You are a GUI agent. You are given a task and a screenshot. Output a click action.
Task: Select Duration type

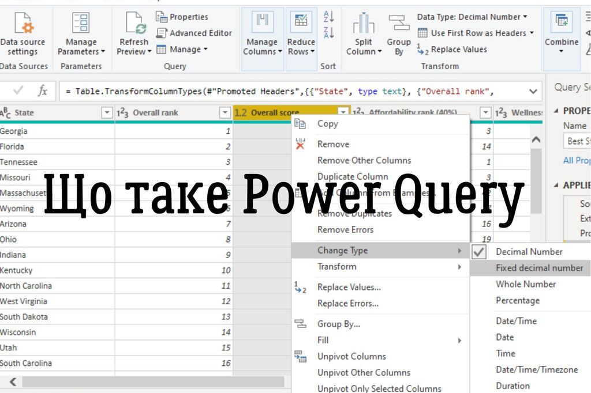coord(513,386)
